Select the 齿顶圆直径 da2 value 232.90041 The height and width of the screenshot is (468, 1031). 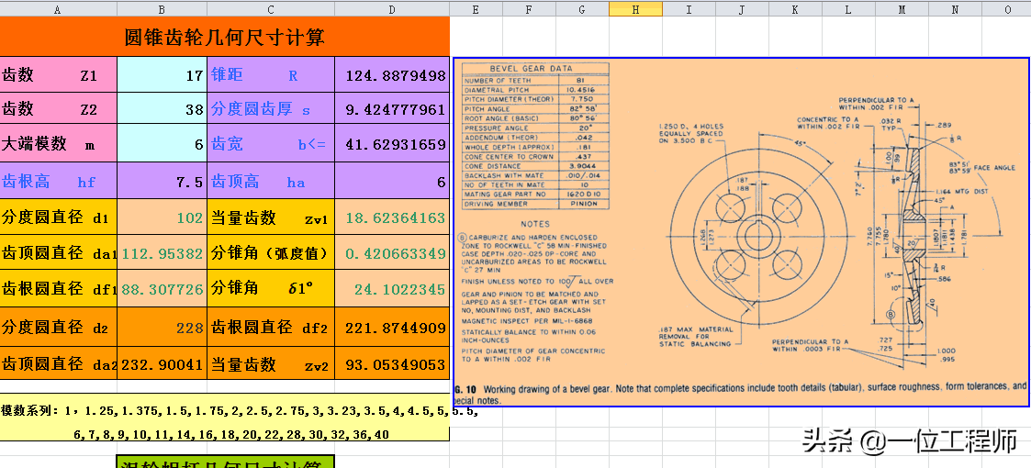tap(162, 362)
